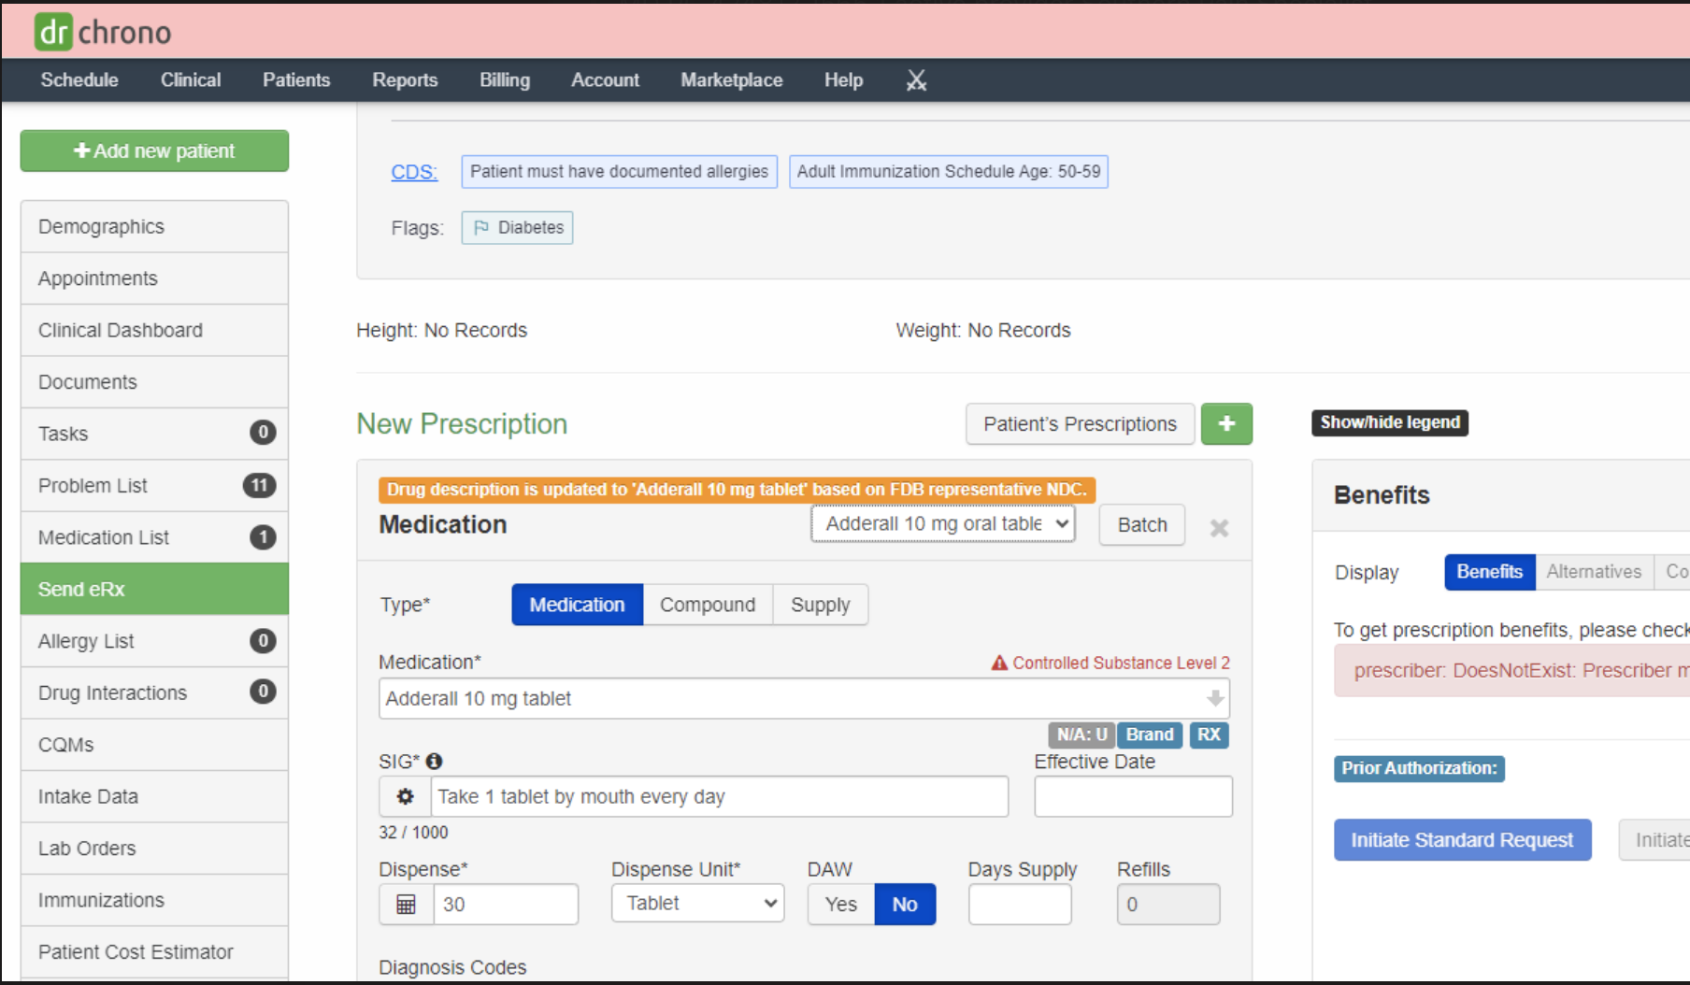Switch to Benefits display tab
The image size is (1690, 985).
coord(1490,572)
